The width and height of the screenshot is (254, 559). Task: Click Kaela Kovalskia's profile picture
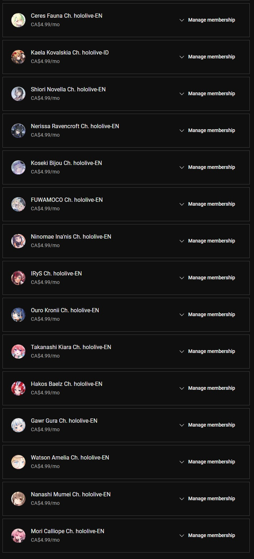point(18,57)
